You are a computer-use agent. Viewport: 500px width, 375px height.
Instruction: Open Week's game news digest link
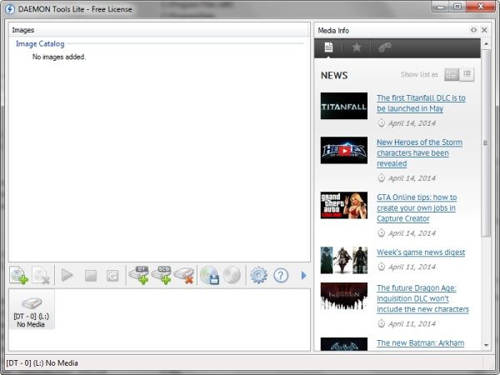coord(421,252)
